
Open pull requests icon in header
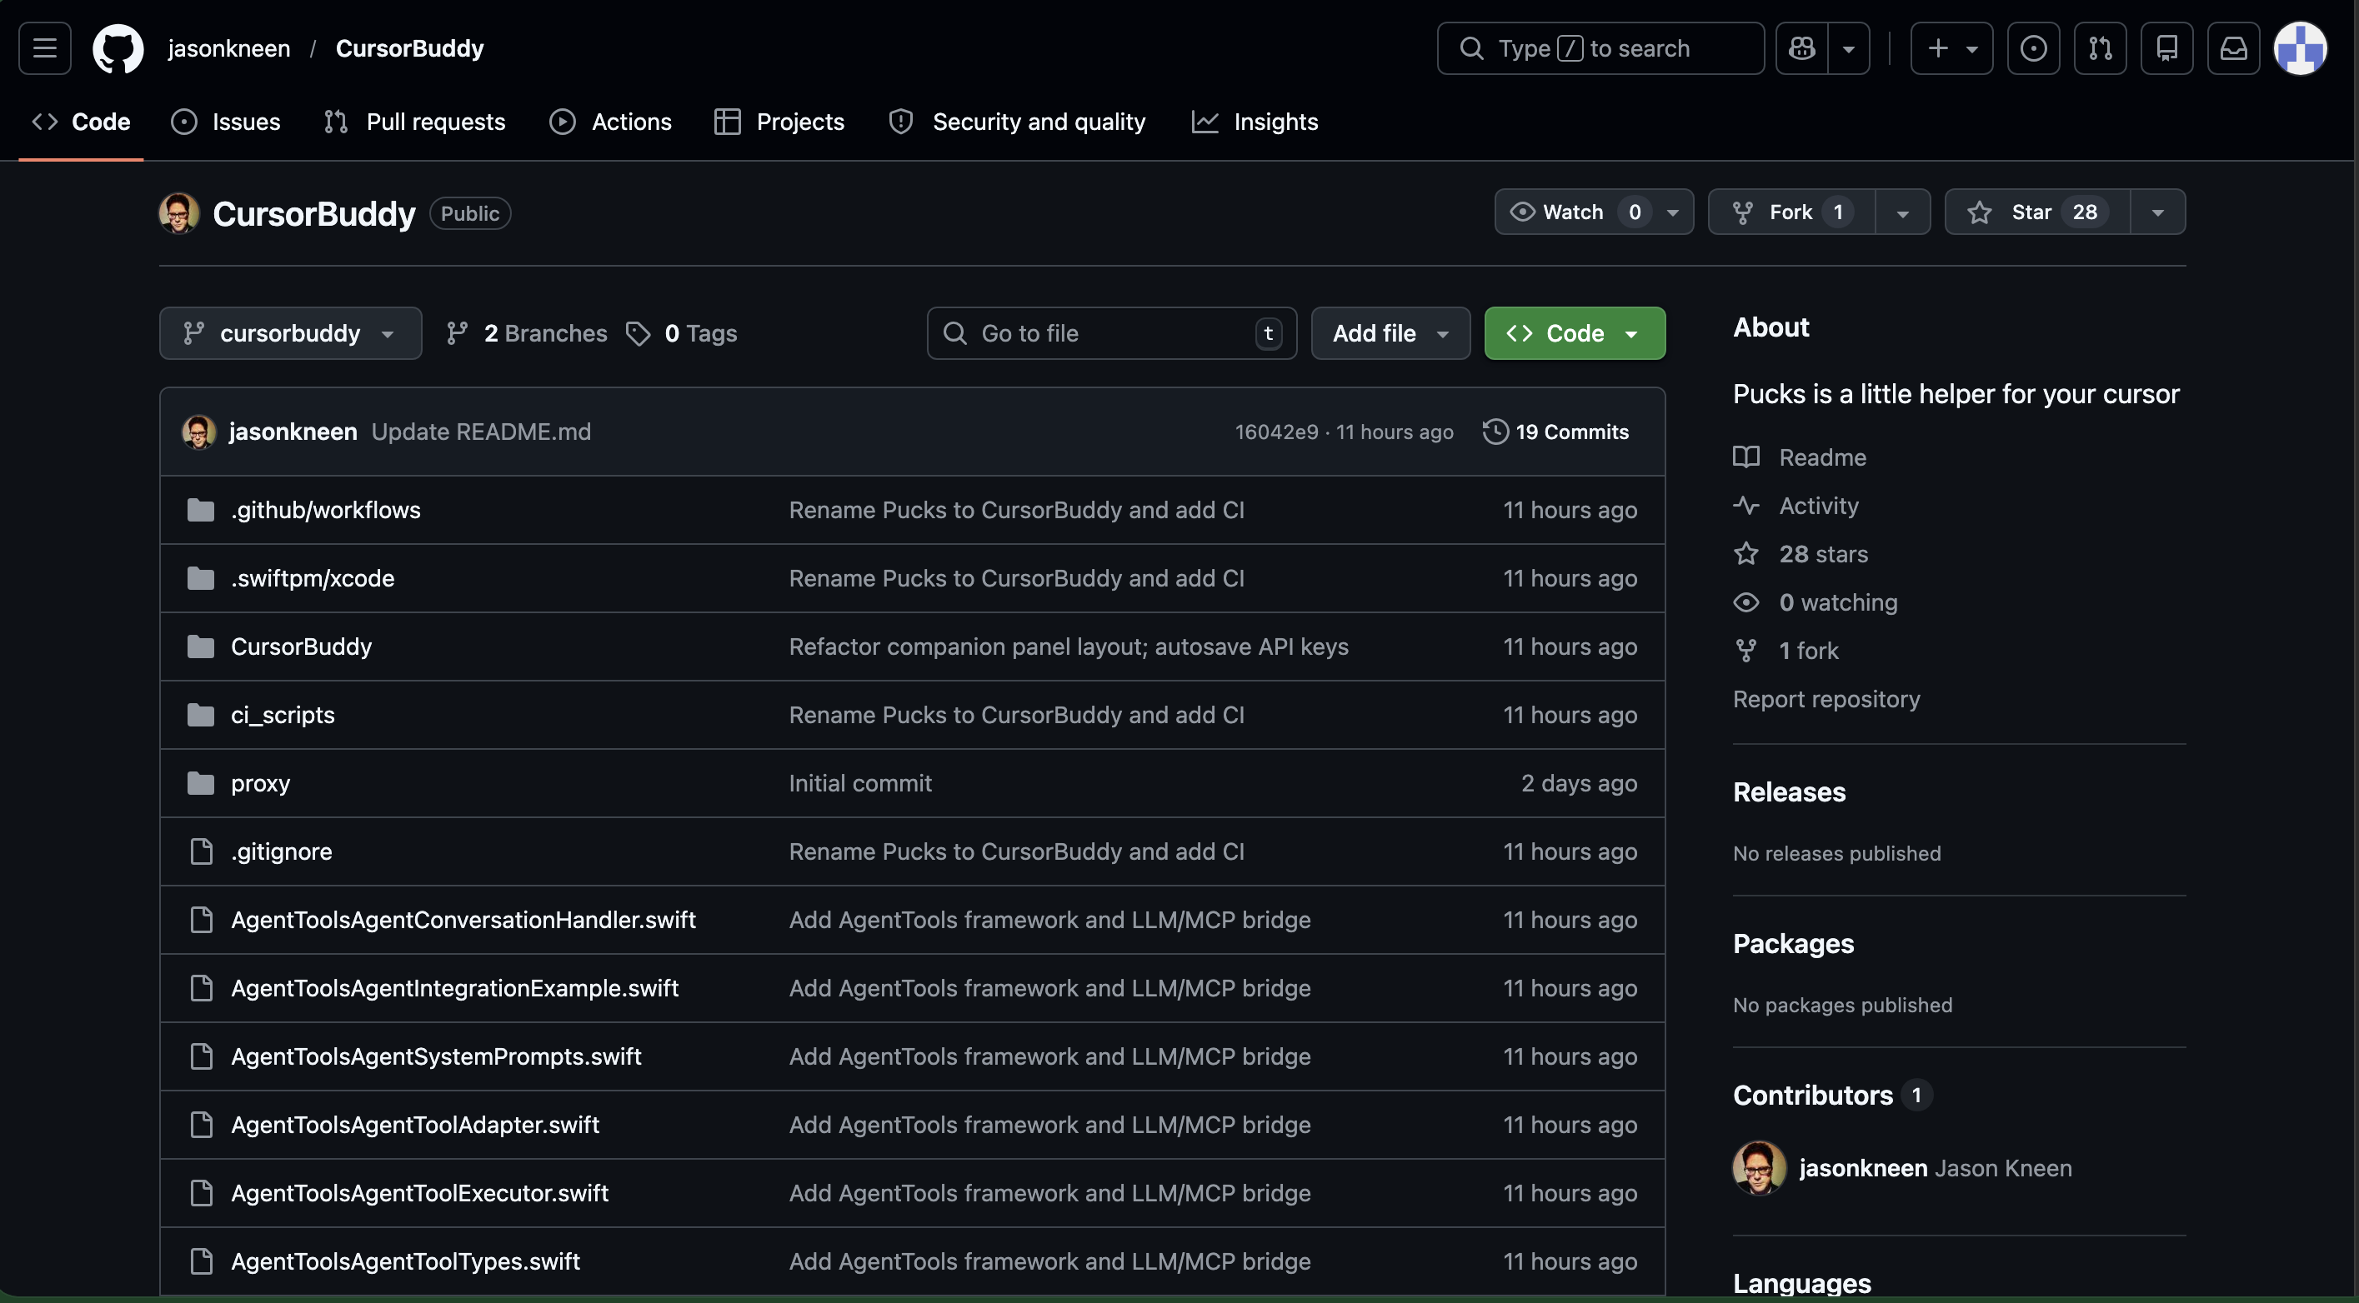tap(2100, 47)
